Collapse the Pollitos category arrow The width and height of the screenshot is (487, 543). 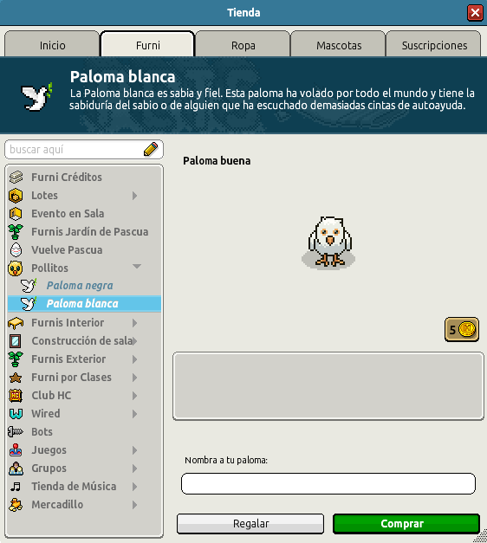tap(137, 267)
